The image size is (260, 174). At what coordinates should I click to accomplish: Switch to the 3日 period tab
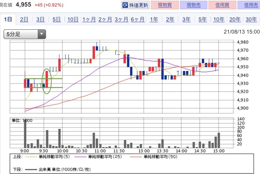[41, 19]
